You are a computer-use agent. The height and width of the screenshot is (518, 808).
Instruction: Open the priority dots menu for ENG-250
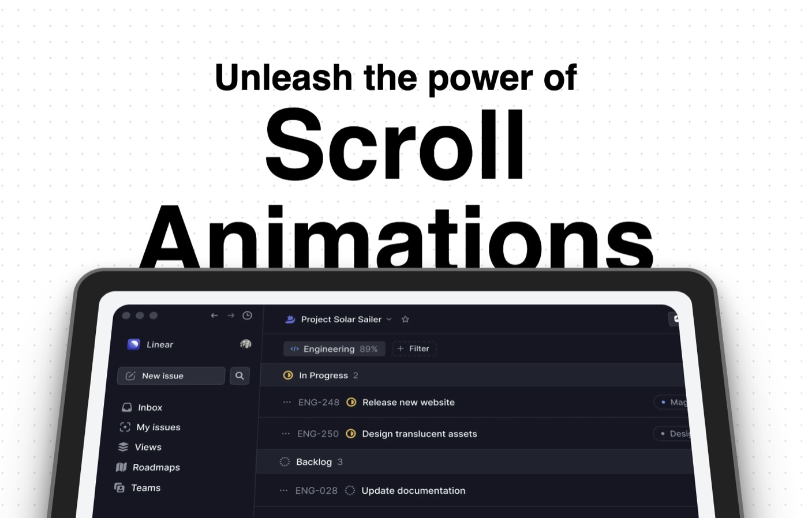click(285, 434)
